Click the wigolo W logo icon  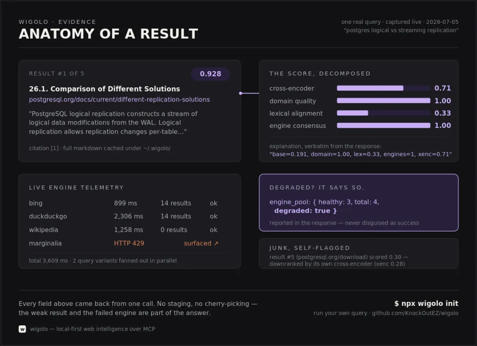[x=22, y=329]
